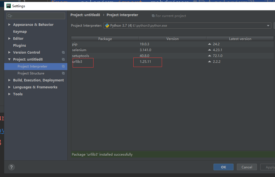Click the Project: untitled8 breadcrumb

pyautogui.click(x=85, y=15)
